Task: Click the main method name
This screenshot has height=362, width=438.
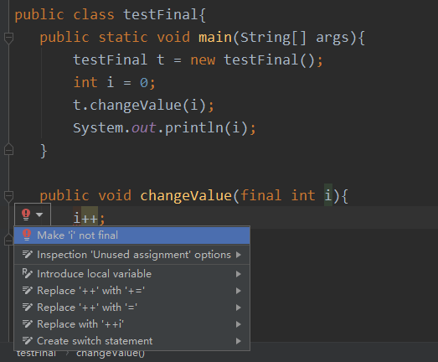Action: click(x=215, y=38)
